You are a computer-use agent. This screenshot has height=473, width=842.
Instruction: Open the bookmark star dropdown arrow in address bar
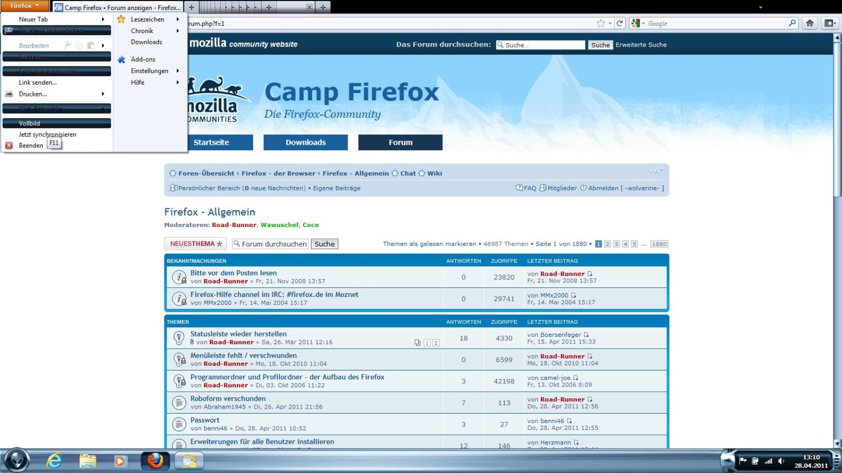pyautogui.click(x=610, y=24)
